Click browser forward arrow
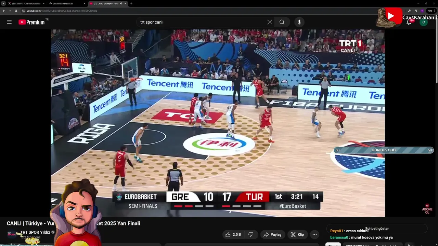 tap(10, 11)
